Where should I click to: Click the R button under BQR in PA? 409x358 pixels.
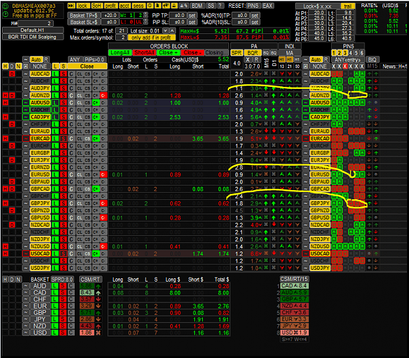click(257, 59)
